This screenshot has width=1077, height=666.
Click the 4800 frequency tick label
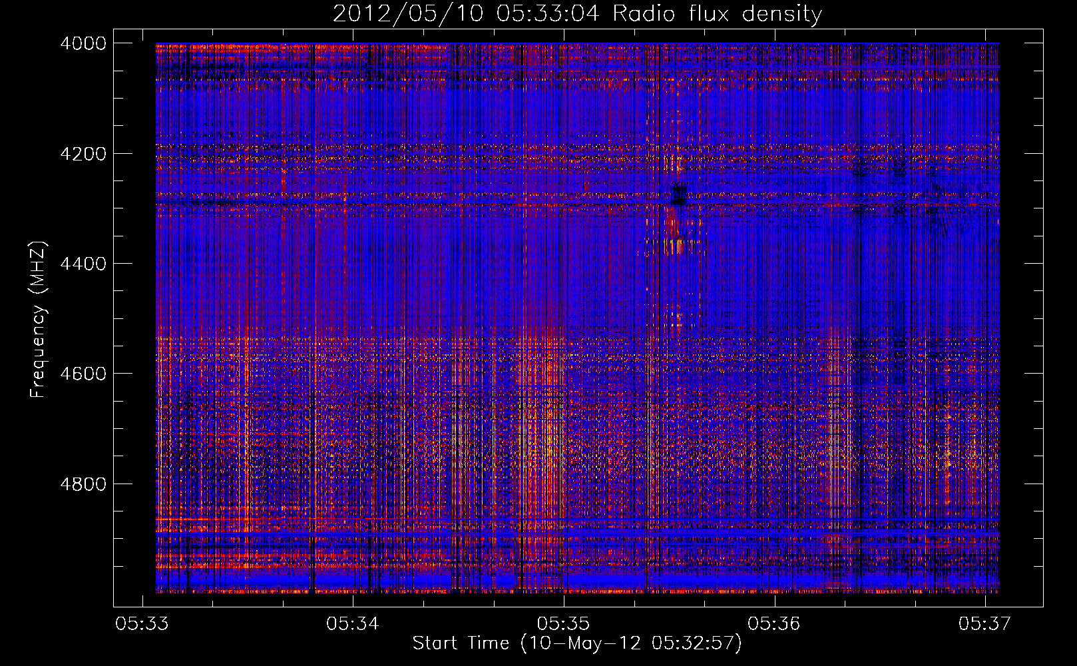[83, 484]
